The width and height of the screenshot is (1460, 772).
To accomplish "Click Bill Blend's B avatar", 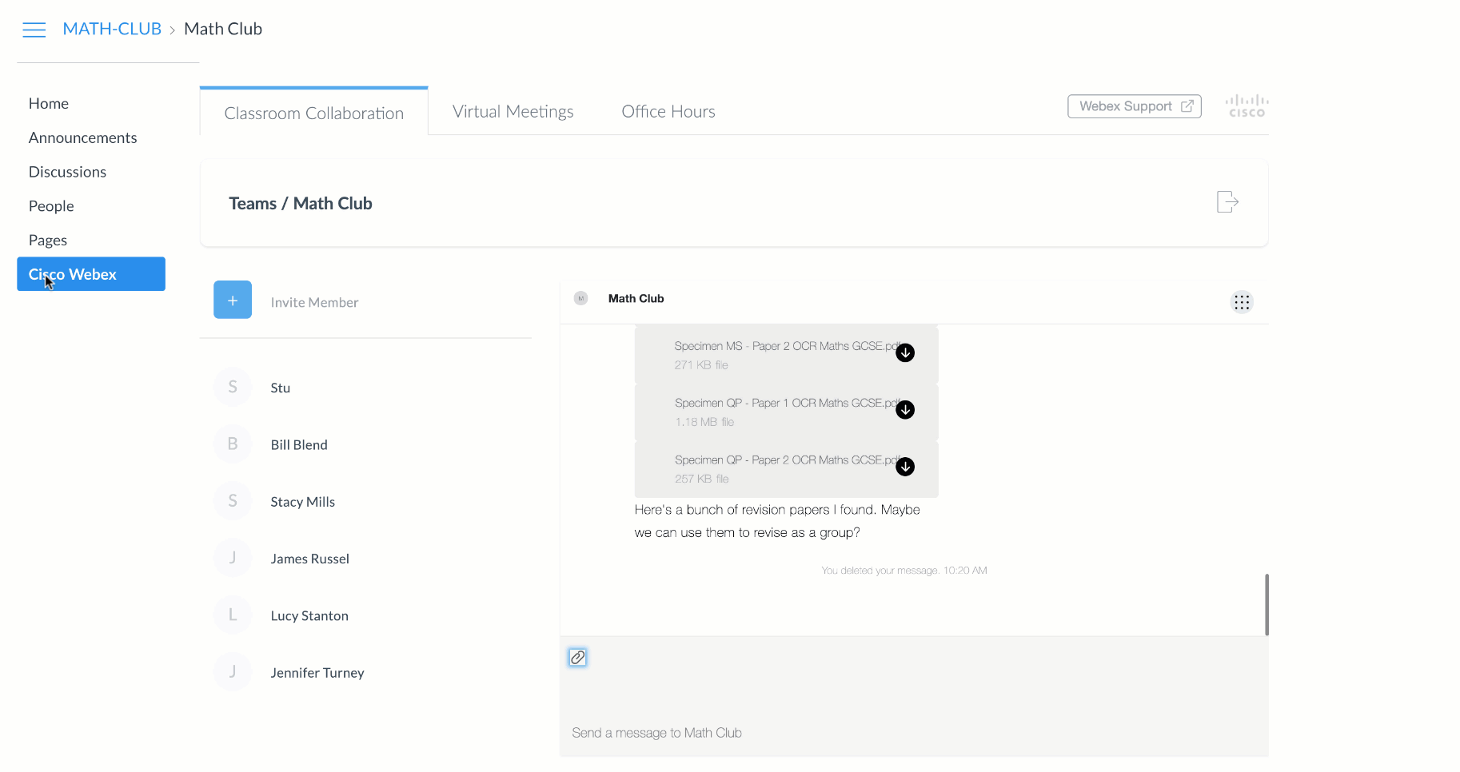I will [x=233, y=444].
